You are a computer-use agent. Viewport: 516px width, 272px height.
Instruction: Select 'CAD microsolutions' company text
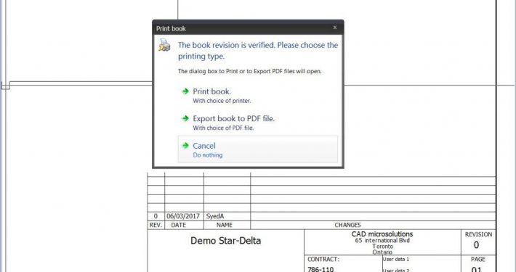[x=382, y=234]
